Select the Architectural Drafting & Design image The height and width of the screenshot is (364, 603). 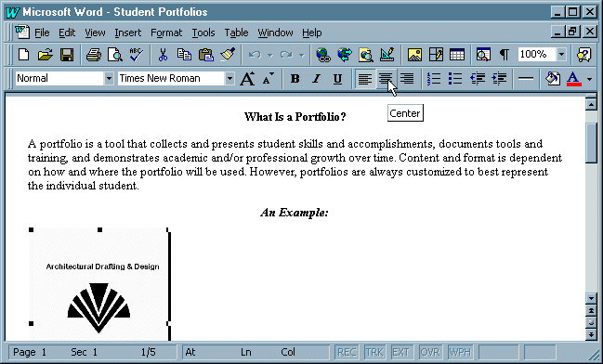(x=99, y=284)
